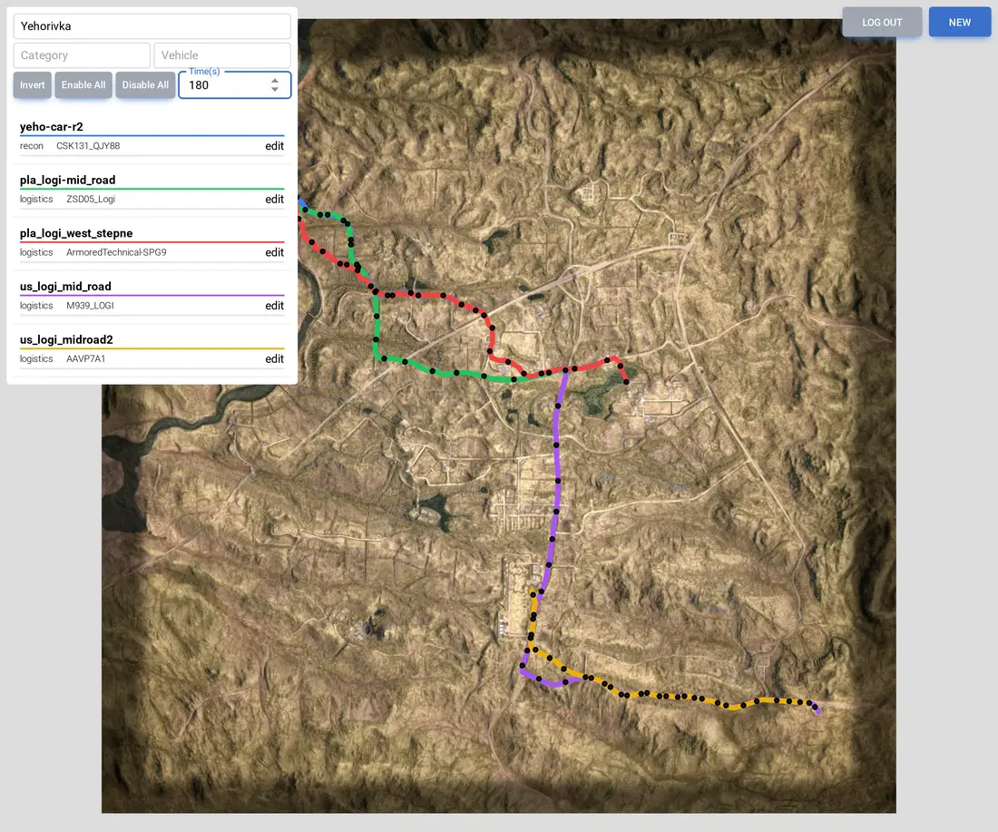The height and width of the screenshot is (832, 998).
Task: Click the blue color line under yeho-car-r2
Action: coord(152,135)
